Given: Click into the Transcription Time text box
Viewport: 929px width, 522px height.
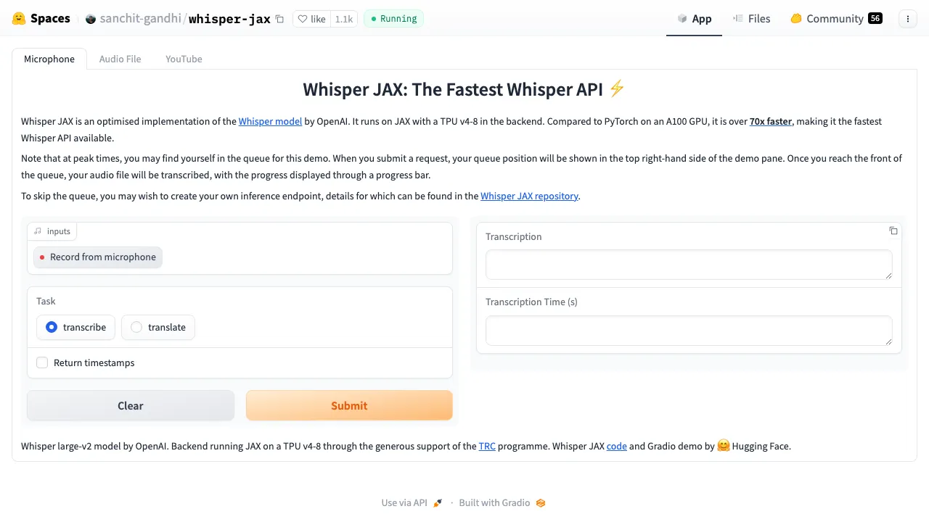Looking at the screenshot, I should coord(689,331).
